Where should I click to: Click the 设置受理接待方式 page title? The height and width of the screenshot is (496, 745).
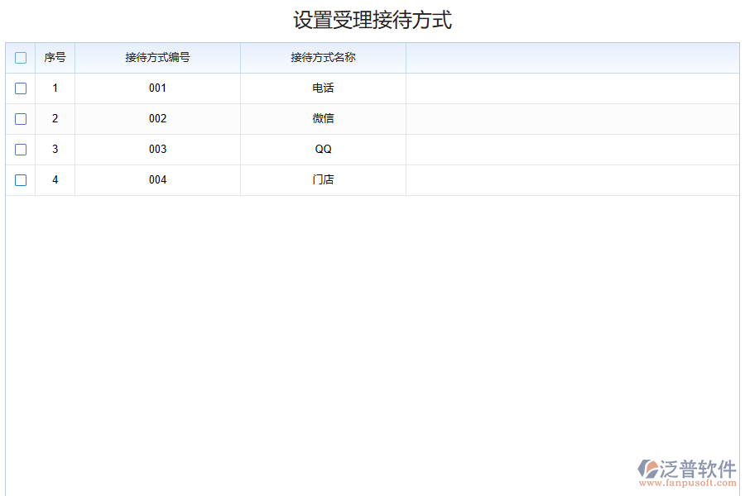(x=372, y=20)
